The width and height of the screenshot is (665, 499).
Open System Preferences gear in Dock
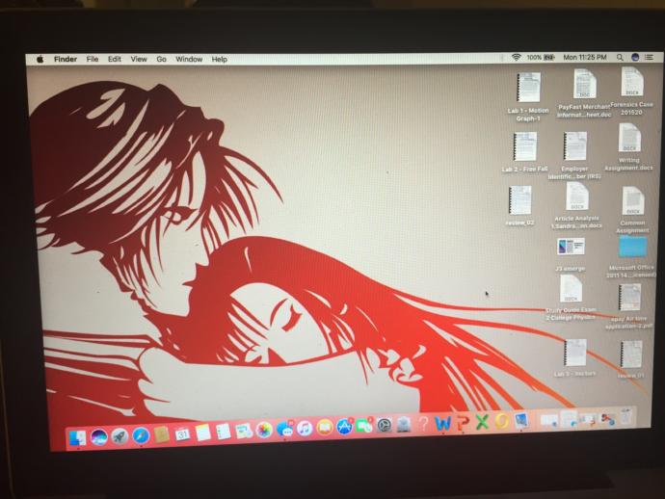(x=385, y=425)
